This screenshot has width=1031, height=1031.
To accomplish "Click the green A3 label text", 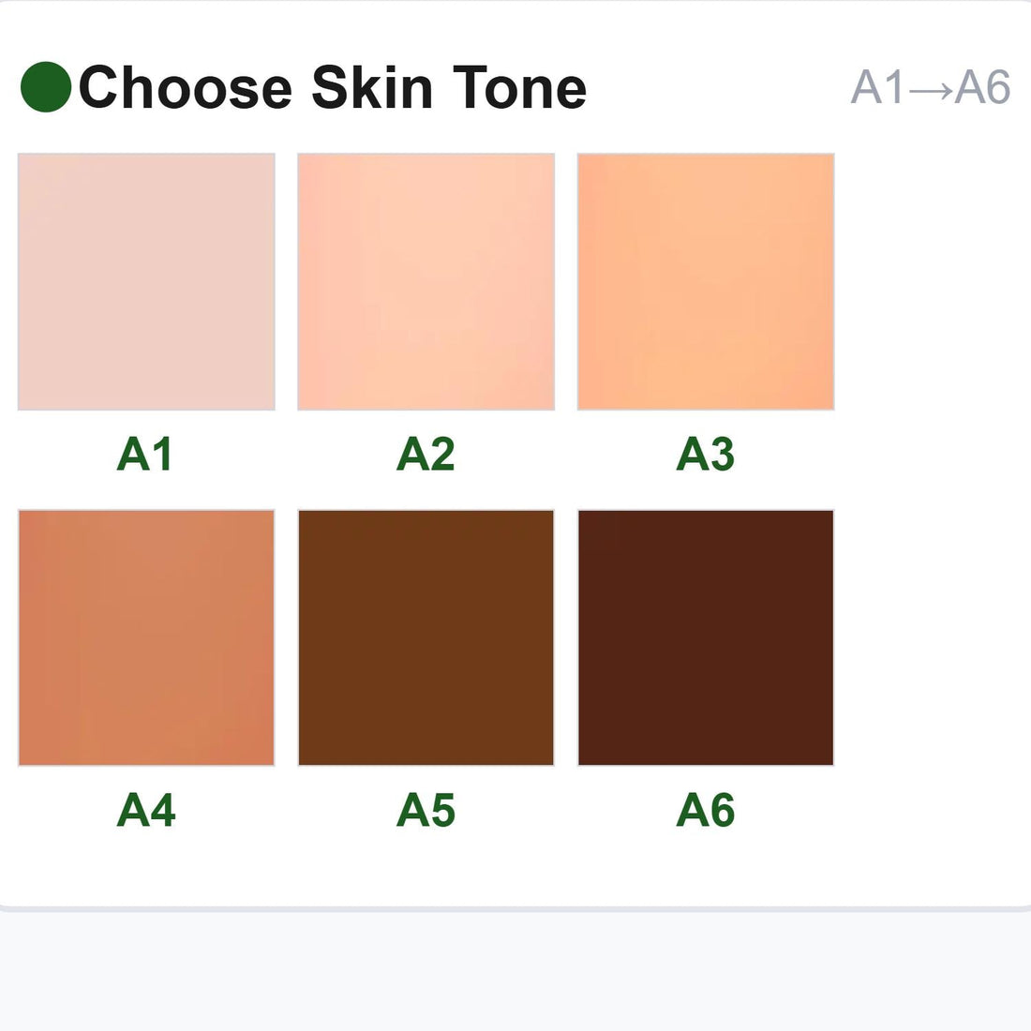I will 705,454.
